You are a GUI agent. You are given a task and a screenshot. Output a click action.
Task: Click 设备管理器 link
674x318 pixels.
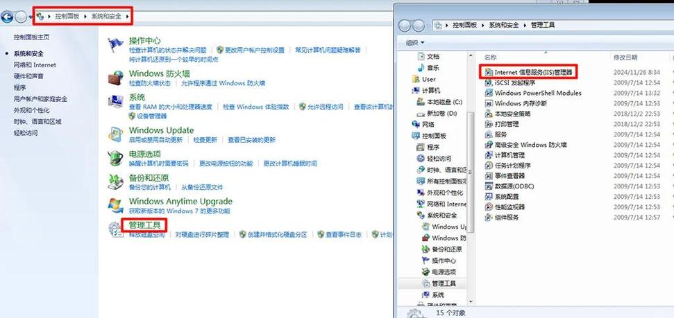tap(152, 116)
